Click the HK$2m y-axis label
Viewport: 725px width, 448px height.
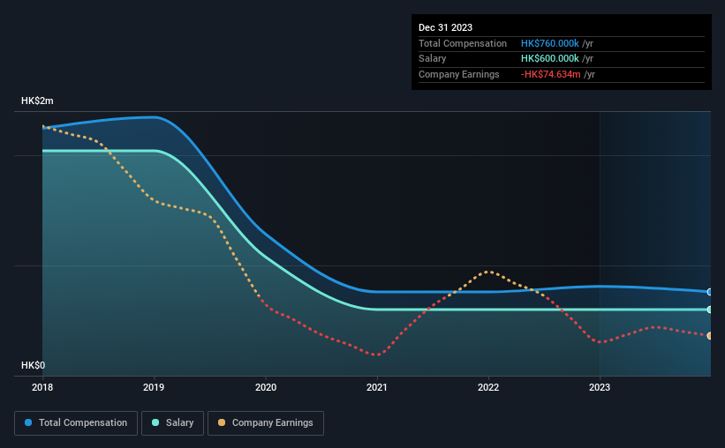[x=37, y=101]
